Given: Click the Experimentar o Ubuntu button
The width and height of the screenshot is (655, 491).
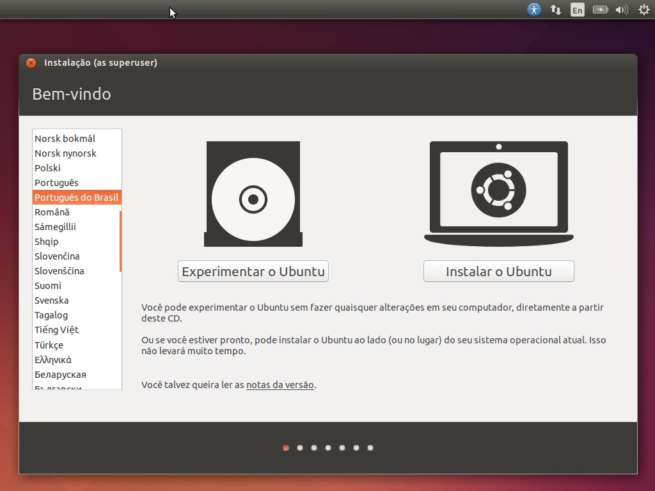Looking at the screenshot, I should (253, 271).
